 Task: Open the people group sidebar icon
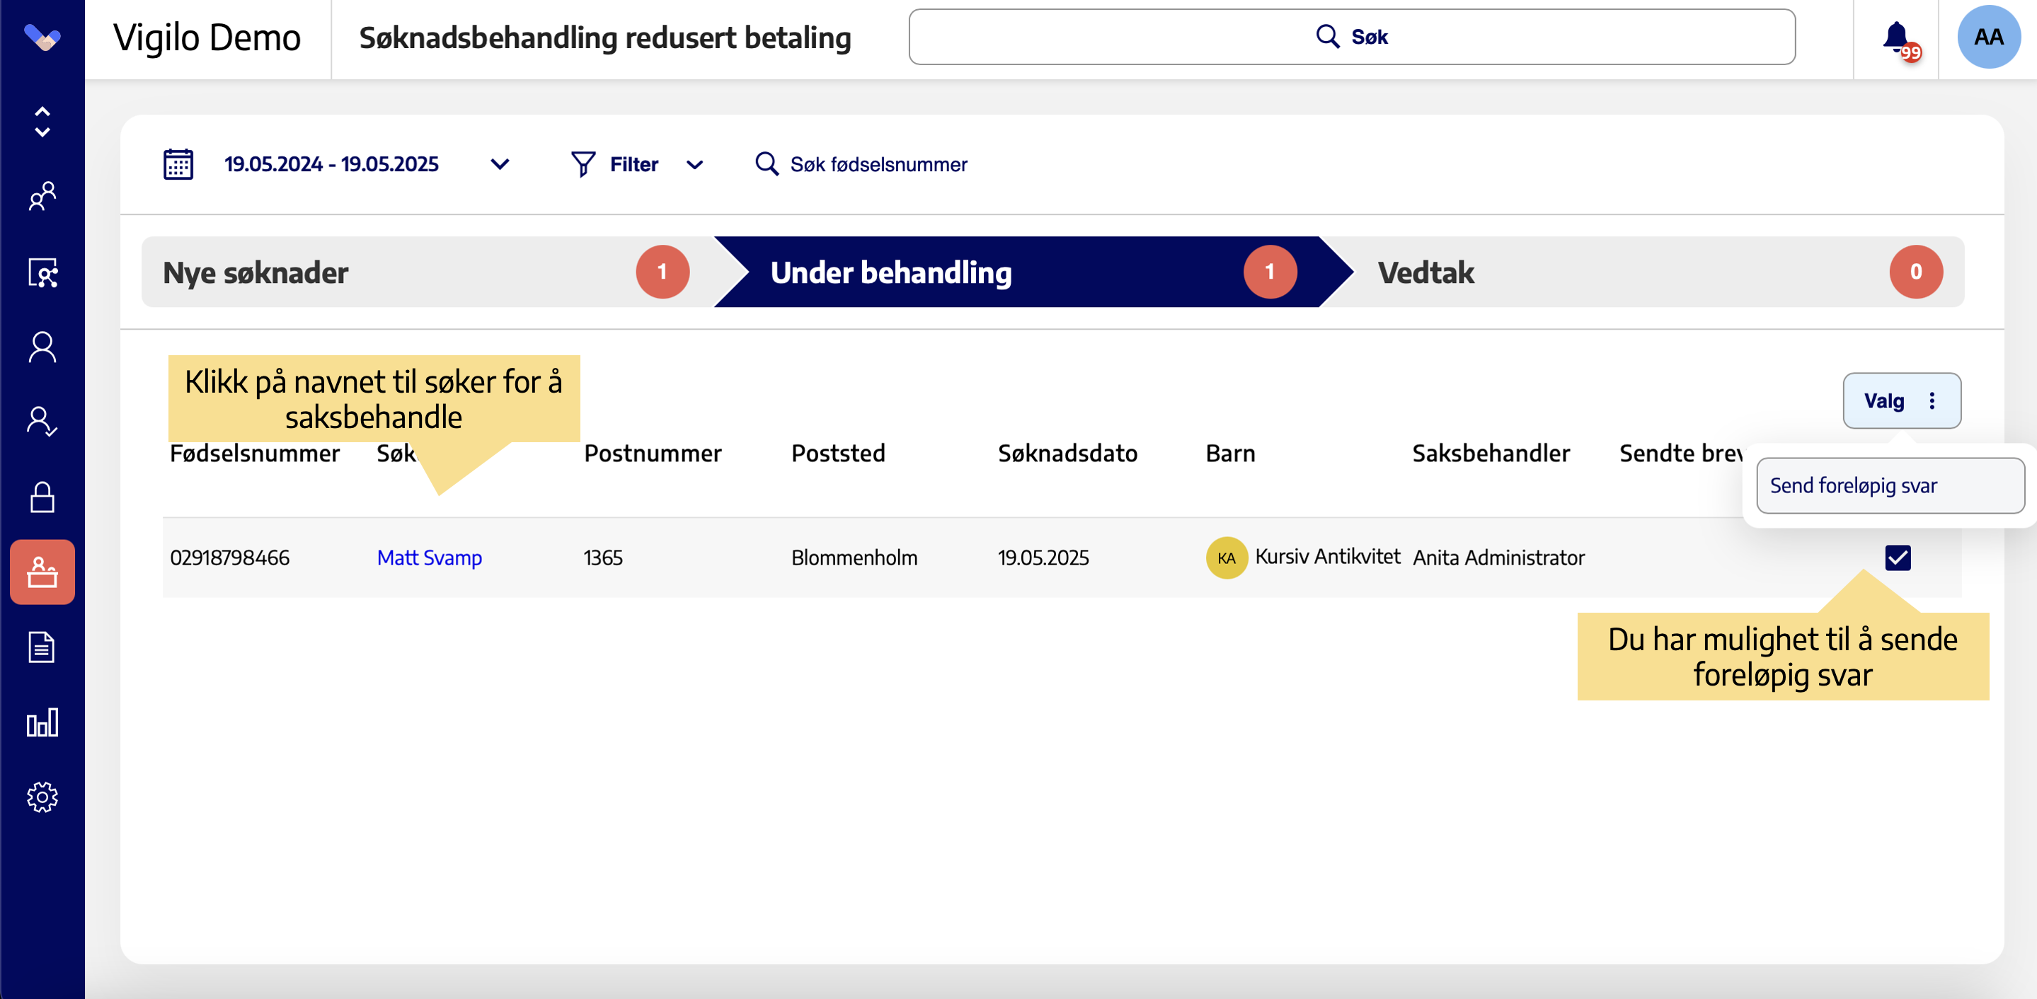[x=42, y=196]
